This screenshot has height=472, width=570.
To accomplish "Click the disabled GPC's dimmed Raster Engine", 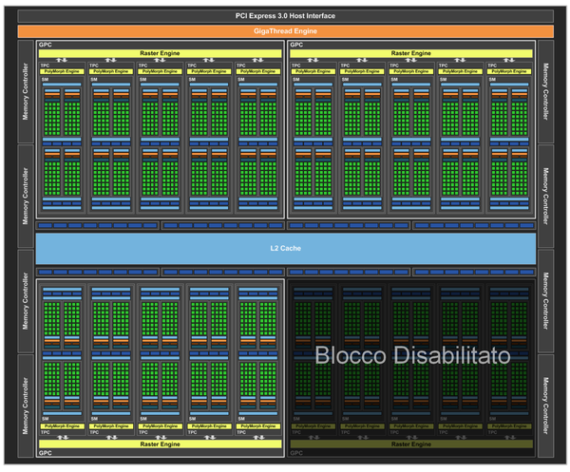I will 411,444.
